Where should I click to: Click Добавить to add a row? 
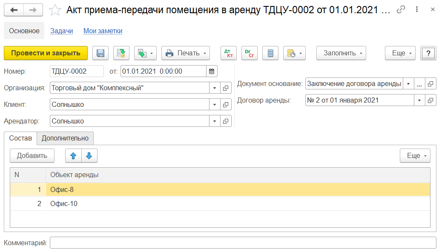(32, 156)
